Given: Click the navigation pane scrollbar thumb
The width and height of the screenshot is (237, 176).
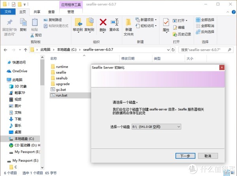Looking at the screenshot, I should tap(42, 72).
